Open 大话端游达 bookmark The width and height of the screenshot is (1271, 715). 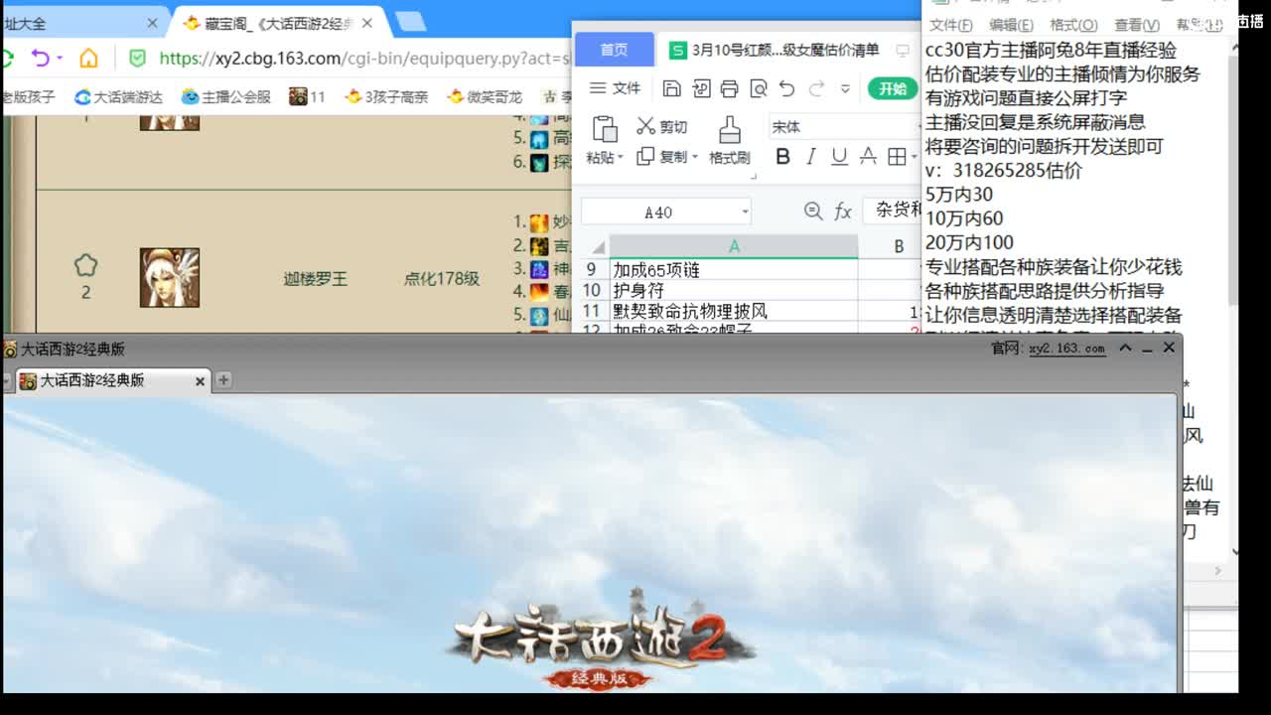(x=118, y=96)
